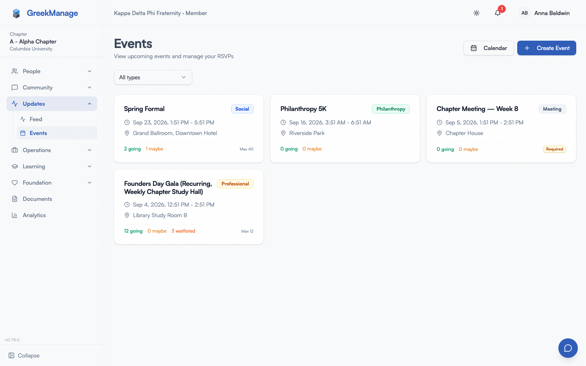Open the AB user avatar

click(x=525, y=13)
